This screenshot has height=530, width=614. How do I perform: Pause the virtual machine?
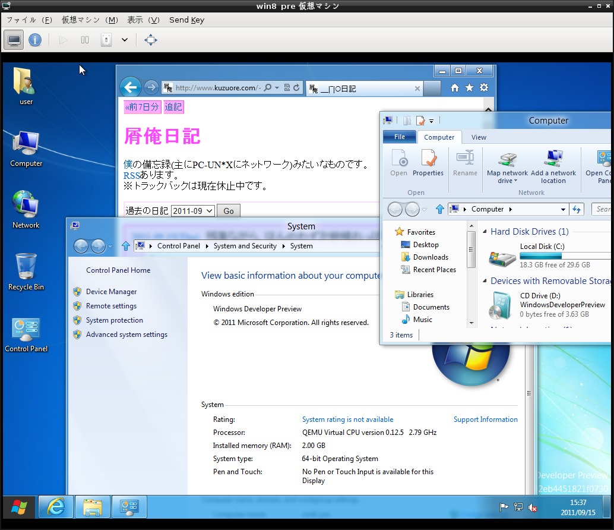click(84, 40)
